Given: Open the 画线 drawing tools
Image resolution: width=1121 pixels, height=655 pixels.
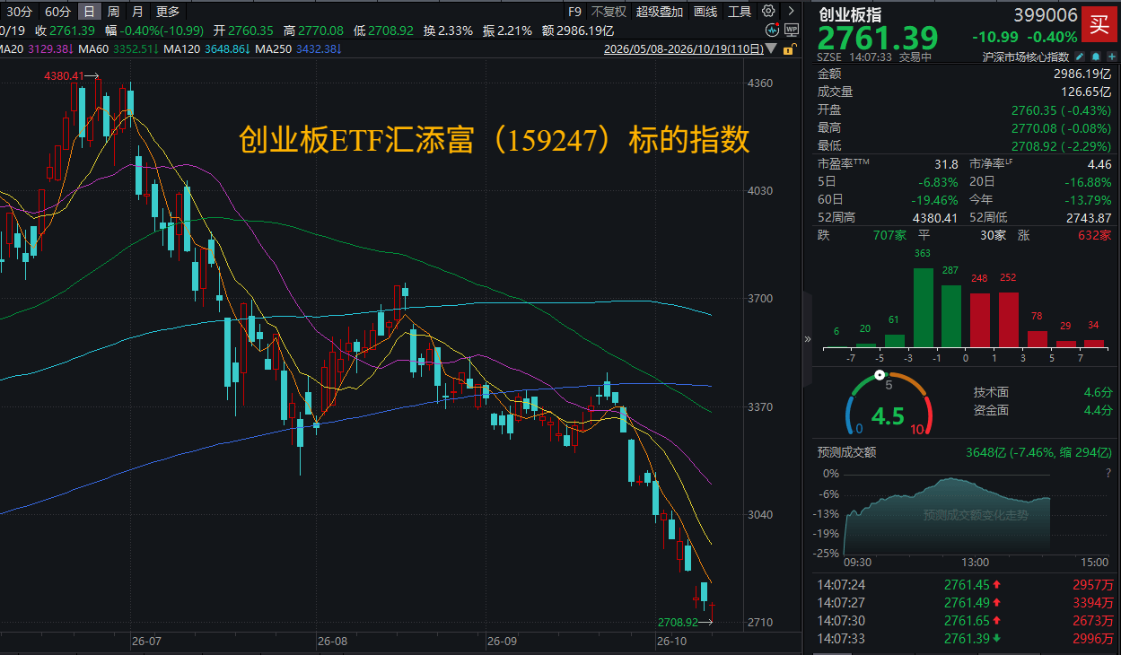Looking at the screenshot, I should click(706, 12).
